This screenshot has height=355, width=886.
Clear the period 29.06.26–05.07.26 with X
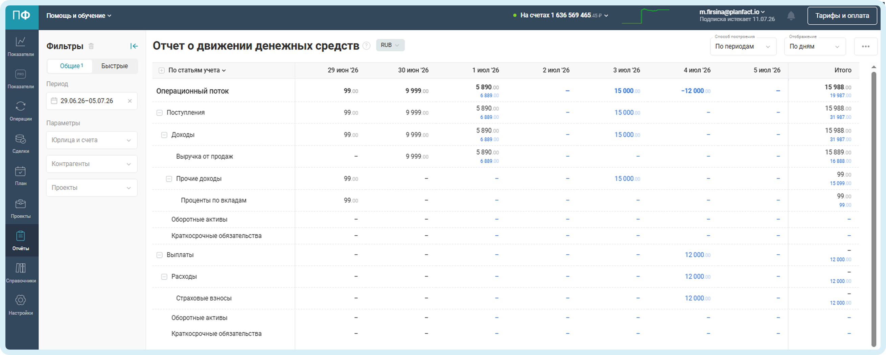130,101
